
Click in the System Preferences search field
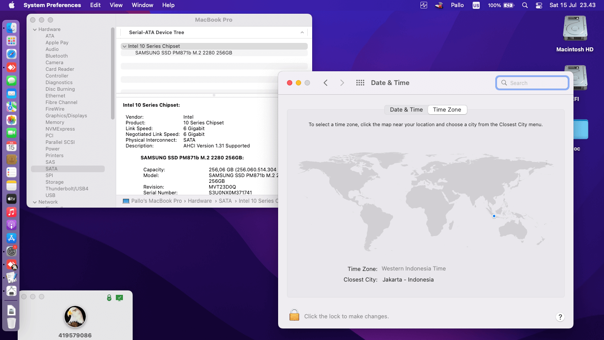(x=532, y=83)
